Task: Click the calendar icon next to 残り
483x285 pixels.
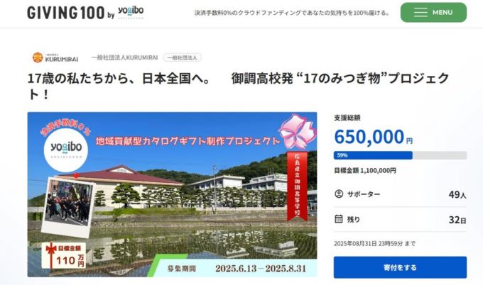Action: pos(339,219)
